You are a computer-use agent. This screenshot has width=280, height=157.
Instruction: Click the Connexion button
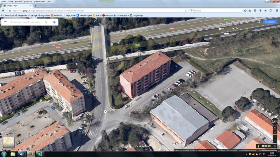pos(270,22)
